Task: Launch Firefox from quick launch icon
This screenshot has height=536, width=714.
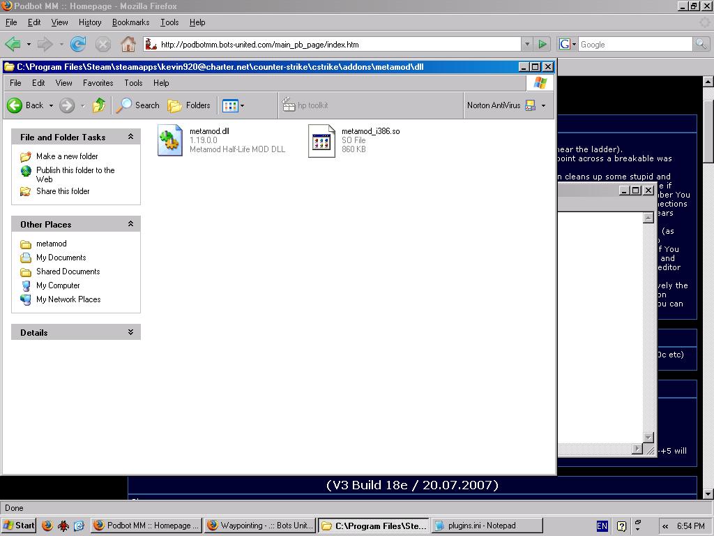Action: click(47, 526)
